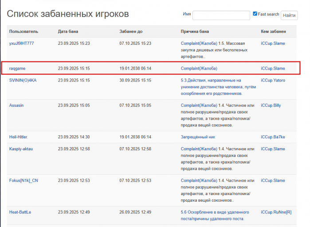Open iCCup.Slame admin link in Kaspiy-aktau row
310x227 pixels.
tap(273, 149)
